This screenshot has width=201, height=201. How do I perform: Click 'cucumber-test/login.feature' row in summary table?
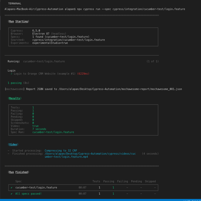pos(83,188)
